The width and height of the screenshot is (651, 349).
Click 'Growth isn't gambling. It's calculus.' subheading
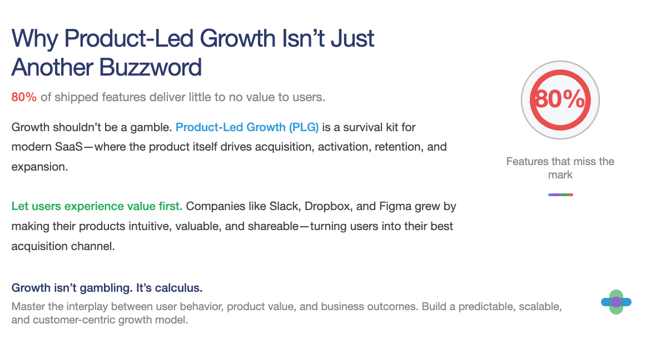pos(107,288)
